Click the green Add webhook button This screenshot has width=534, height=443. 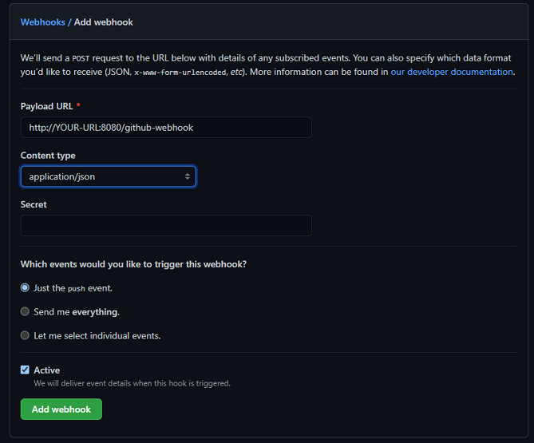point(61,409)
